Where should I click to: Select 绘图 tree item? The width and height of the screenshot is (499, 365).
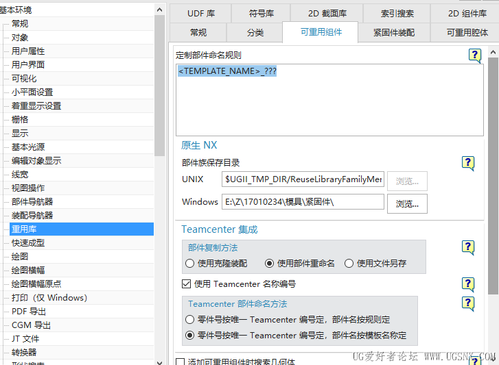tap(20, 257)
